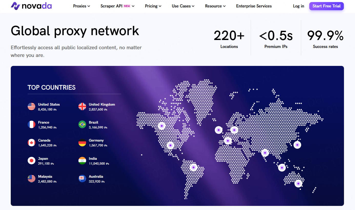The image size is (355, 210).
Task: Click the Malaysia country name
Action: coord(45,176)
